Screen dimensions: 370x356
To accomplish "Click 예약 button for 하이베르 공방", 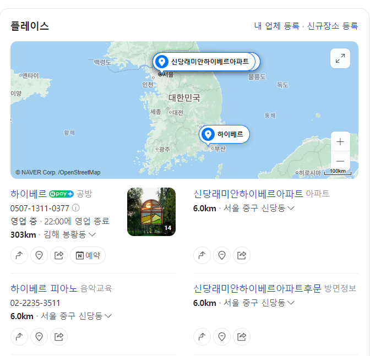I will click(x=88, y=255).
